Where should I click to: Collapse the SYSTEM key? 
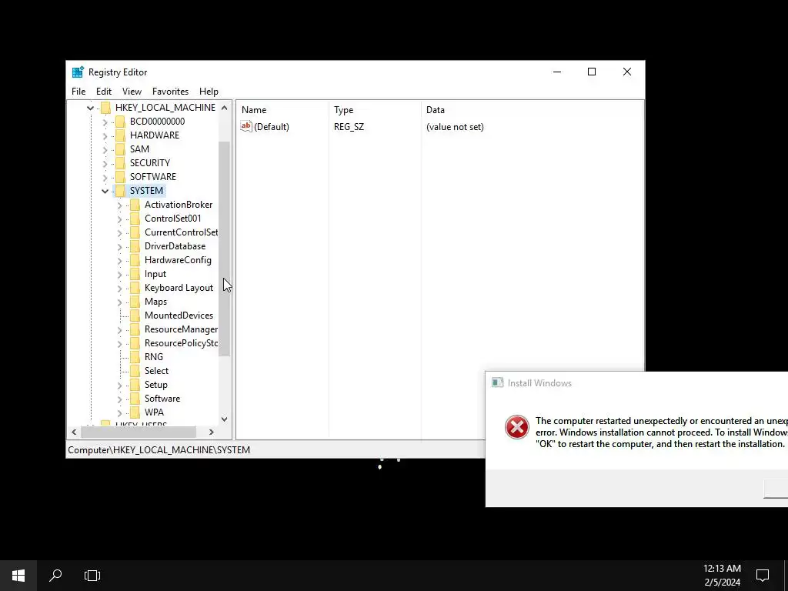pyautogui.click(x=105, y=191)
